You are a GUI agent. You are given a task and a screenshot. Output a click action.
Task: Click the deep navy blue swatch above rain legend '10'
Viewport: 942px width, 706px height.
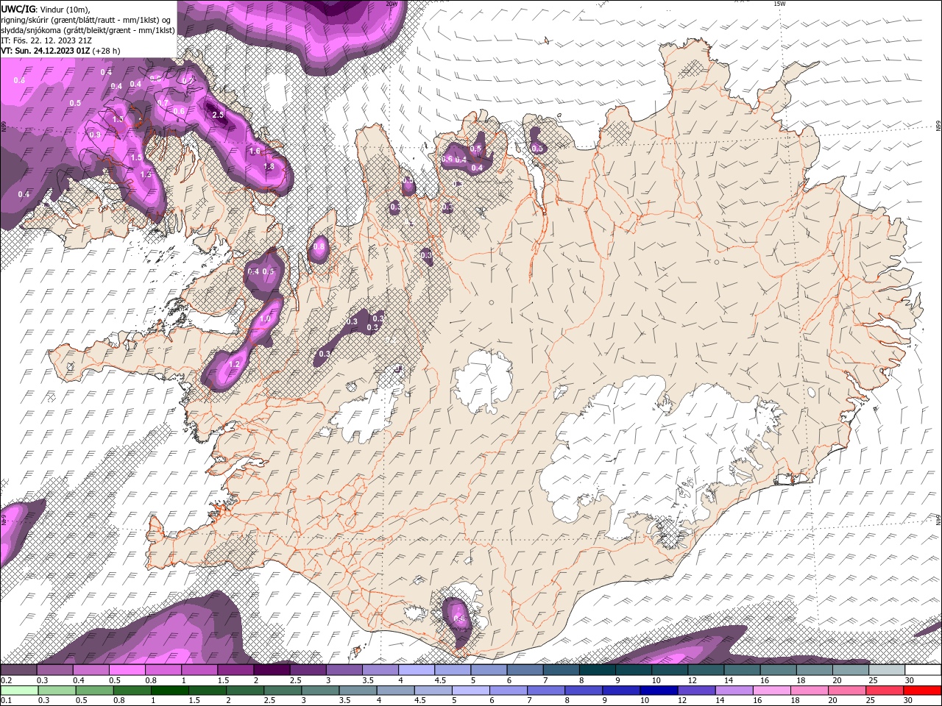(659, 691)
